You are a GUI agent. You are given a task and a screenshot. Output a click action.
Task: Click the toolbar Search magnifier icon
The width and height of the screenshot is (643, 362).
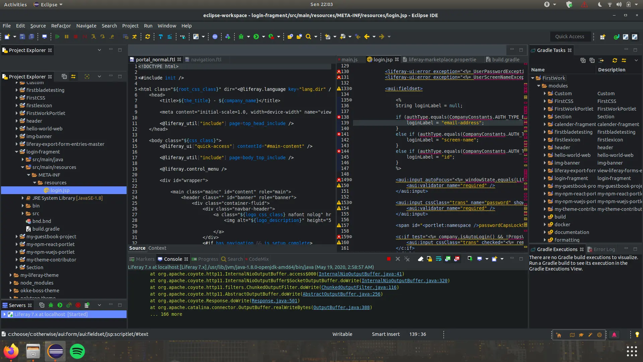click(308, 37)
